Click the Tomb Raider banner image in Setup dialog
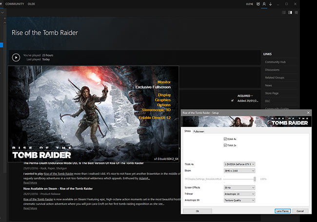 point(246,121)
